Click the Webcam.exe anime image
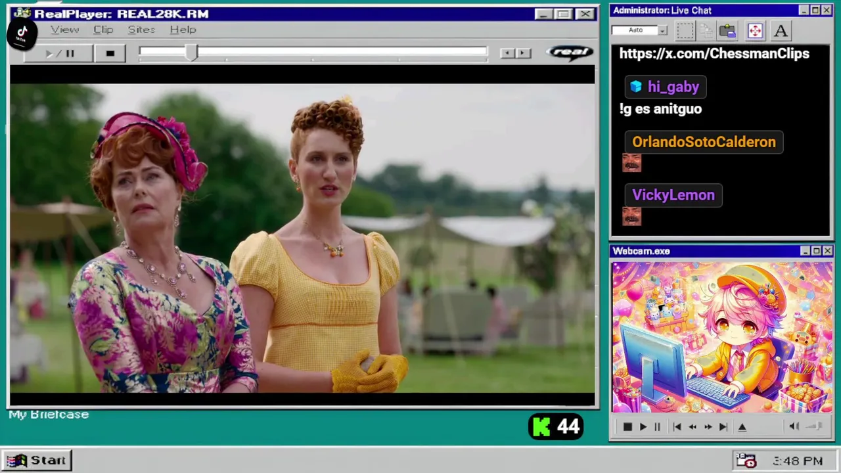Viewport: 841px width, 473px height. [722, 337]
